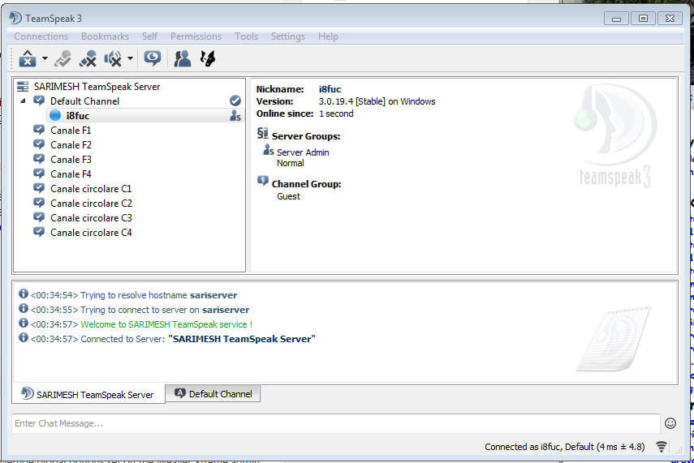Click the default channel checkmark badge icon
Image resolution: width=694 pixels, height=463 pixels.
235,101
